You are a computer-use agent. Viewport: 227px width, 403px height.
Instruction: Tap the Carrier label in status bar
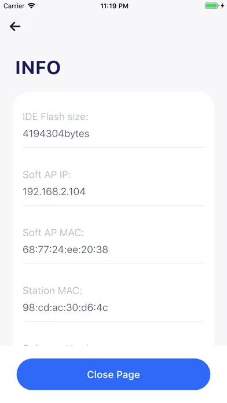pyautogui.click(x=14, y=6)
